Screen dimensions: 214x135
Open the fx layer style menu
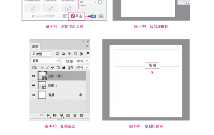pyautogui.click(x=48, y=115)
